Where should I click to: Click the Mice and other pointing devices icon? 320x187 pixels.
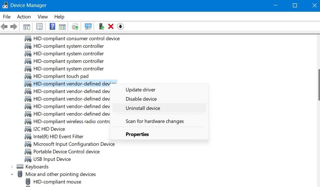pyautogui.click(x=20, y=174)
